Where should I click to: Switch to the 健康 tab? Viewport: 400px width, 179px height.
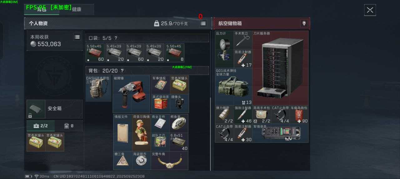click(x=77, y=9)
